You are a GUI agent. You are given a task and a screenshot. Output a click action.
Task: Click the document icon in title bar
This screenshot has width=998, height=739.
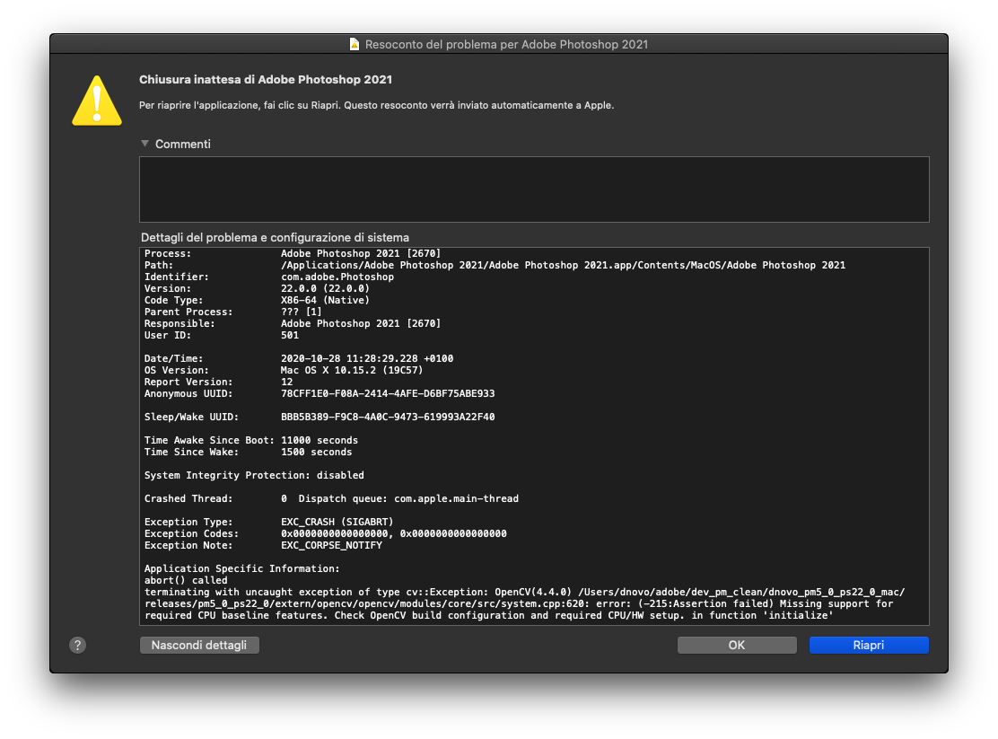pos(355,44)
